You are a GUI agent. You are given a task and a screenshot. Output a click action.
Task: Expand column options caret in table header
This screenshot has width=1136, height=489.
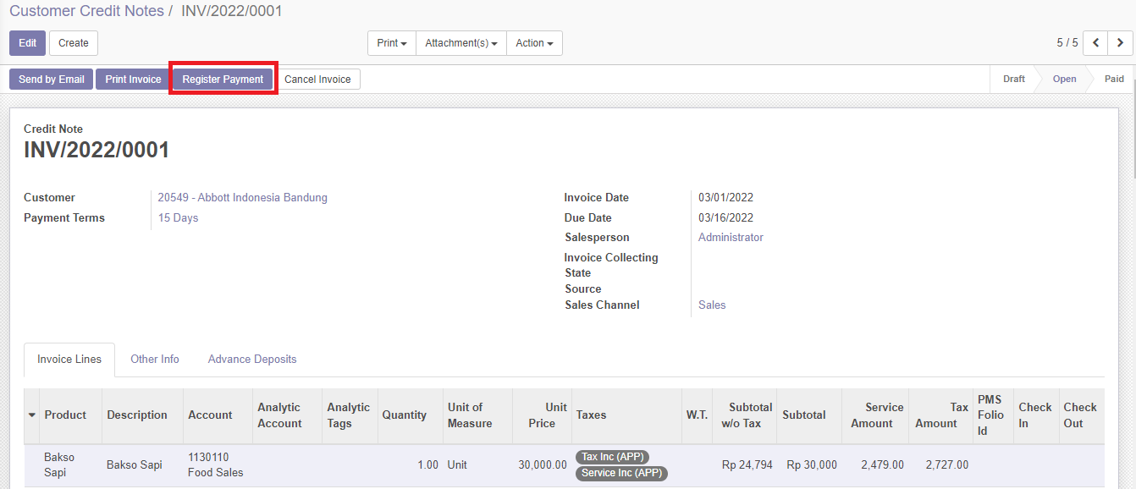click(32, 415)
